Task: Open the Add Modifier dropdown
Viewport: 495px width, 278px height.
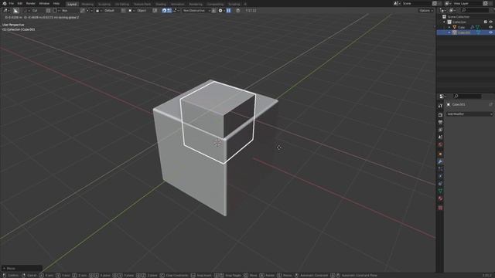Action: pos(469,114)
